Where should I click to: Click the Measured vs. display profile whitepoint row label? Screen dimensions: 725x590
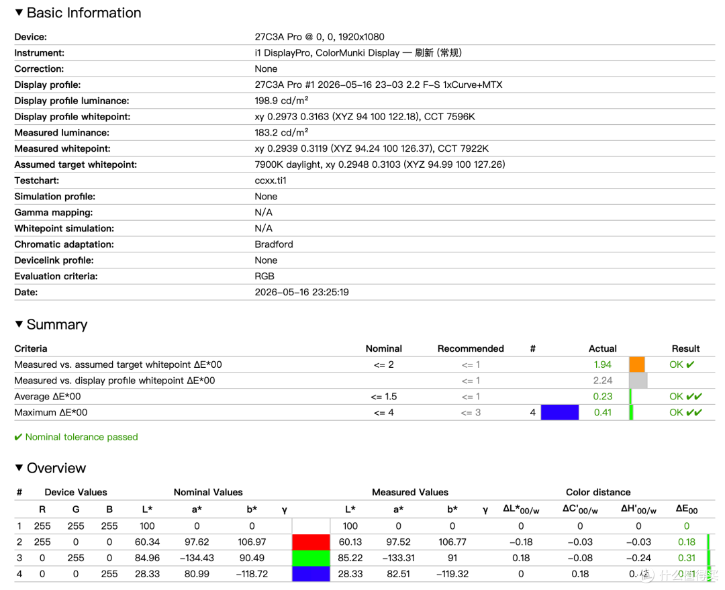coord(115,381)
